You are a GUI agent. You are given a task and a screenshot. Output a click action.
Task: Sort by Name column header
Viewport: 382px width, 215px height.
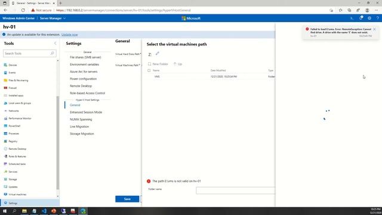(156, 70)
